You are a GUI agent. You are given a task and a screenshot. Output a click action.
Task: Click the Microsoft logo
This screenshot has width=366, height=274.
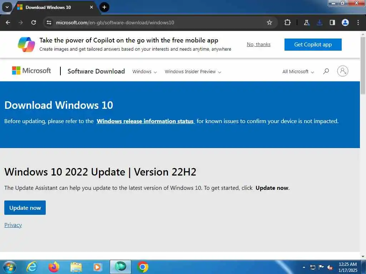(x=31, y=71)
